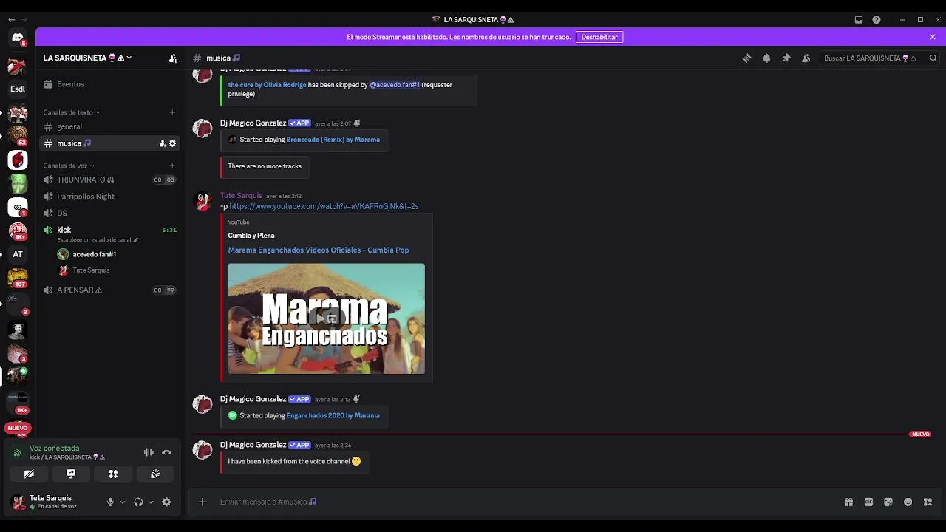
Task: Create a new voice channel with plus
Action: coord(172,166)
